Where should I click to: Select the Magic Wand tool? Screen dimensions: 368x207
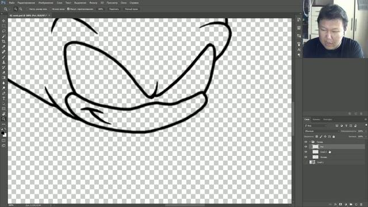pos(3,36)
